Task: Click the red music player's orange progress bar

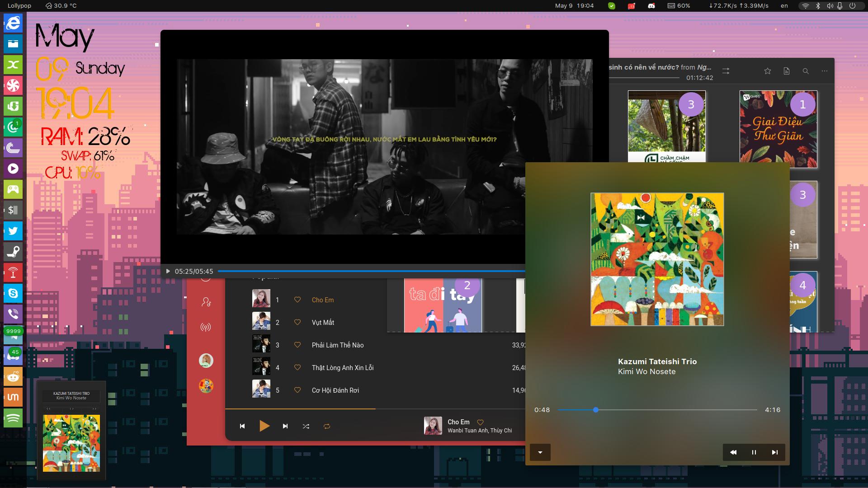Action: tap(300, 408)
